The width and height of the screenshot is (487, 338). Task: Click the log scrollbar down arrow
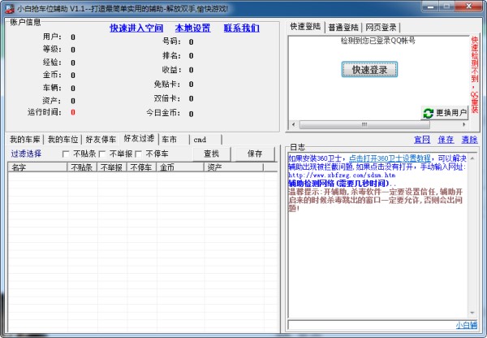[472, 313]
